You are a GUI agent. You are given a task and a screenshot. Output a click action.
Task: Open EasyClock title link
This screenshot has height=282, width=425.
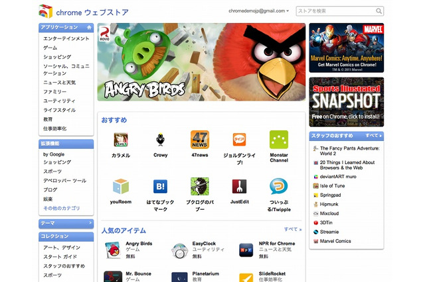coord(204,244)
